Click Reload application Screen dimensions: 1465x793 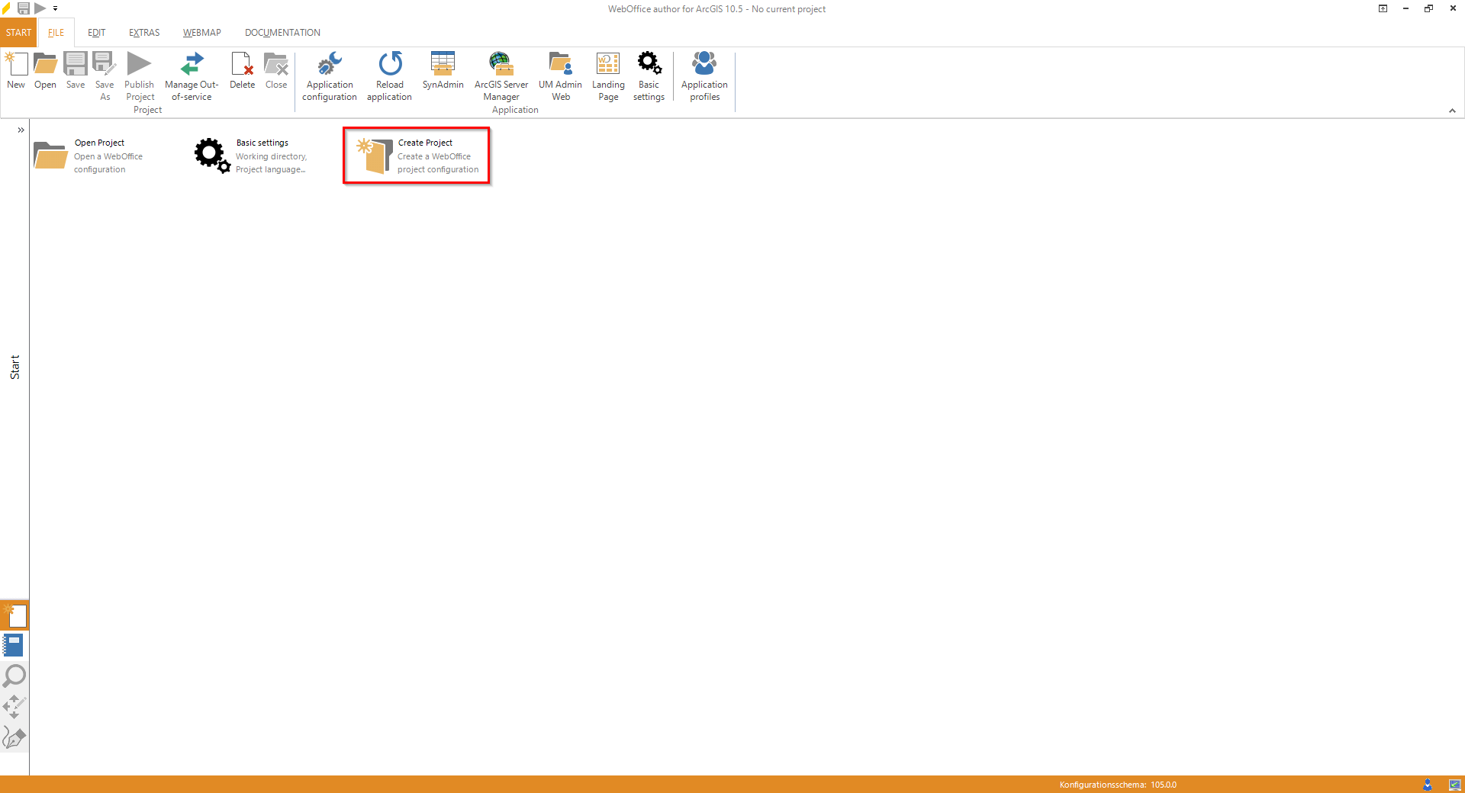point(389,76)
